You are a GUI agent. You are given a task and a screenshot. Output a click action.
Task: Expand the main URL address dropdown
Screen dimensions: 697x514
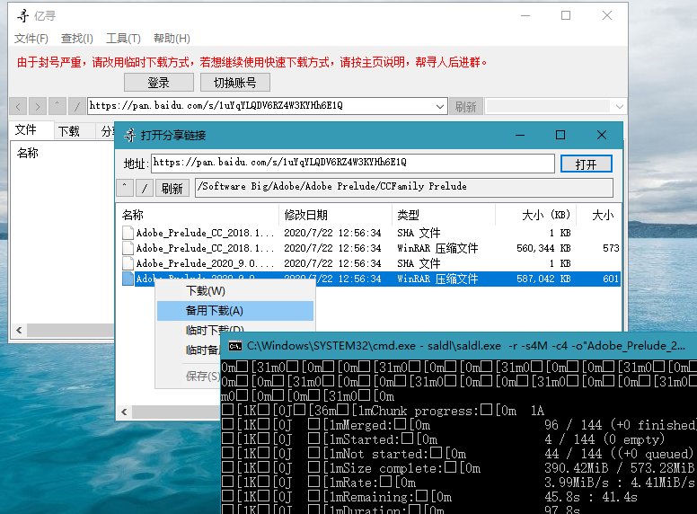pyautogui.click(x=439, y=106)
